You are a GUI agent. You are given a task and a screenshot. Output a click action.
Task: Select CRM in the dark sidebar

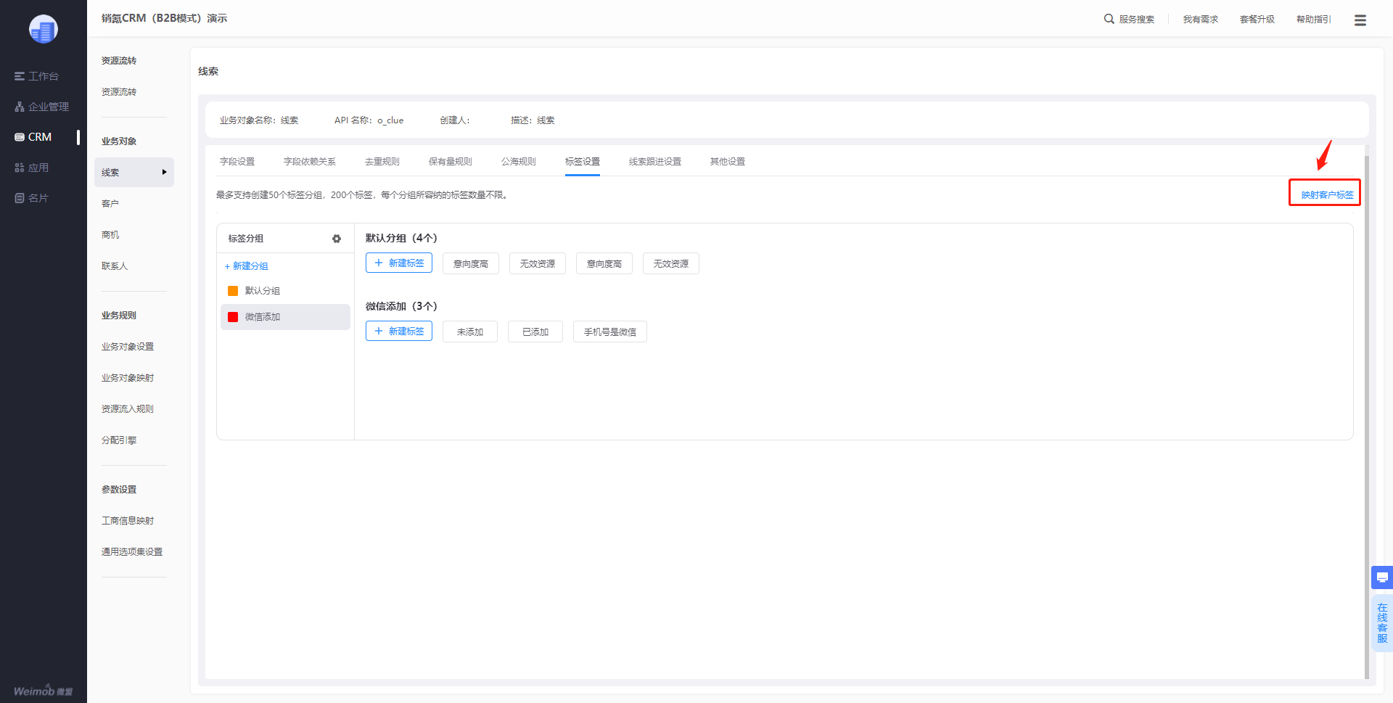[33, 137]
